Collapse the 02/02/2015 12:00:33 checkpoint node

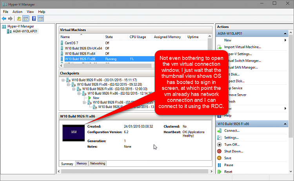(x=74, y=89)
